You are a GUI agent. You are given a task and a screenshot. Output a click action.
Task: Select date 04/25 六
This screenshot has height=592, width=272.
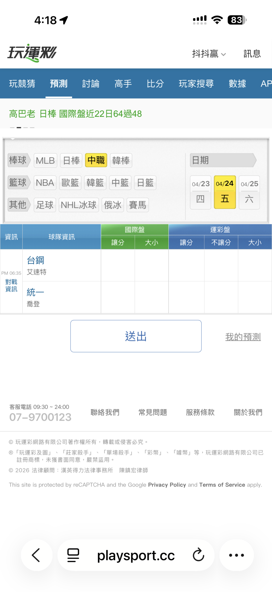[249, 192]
